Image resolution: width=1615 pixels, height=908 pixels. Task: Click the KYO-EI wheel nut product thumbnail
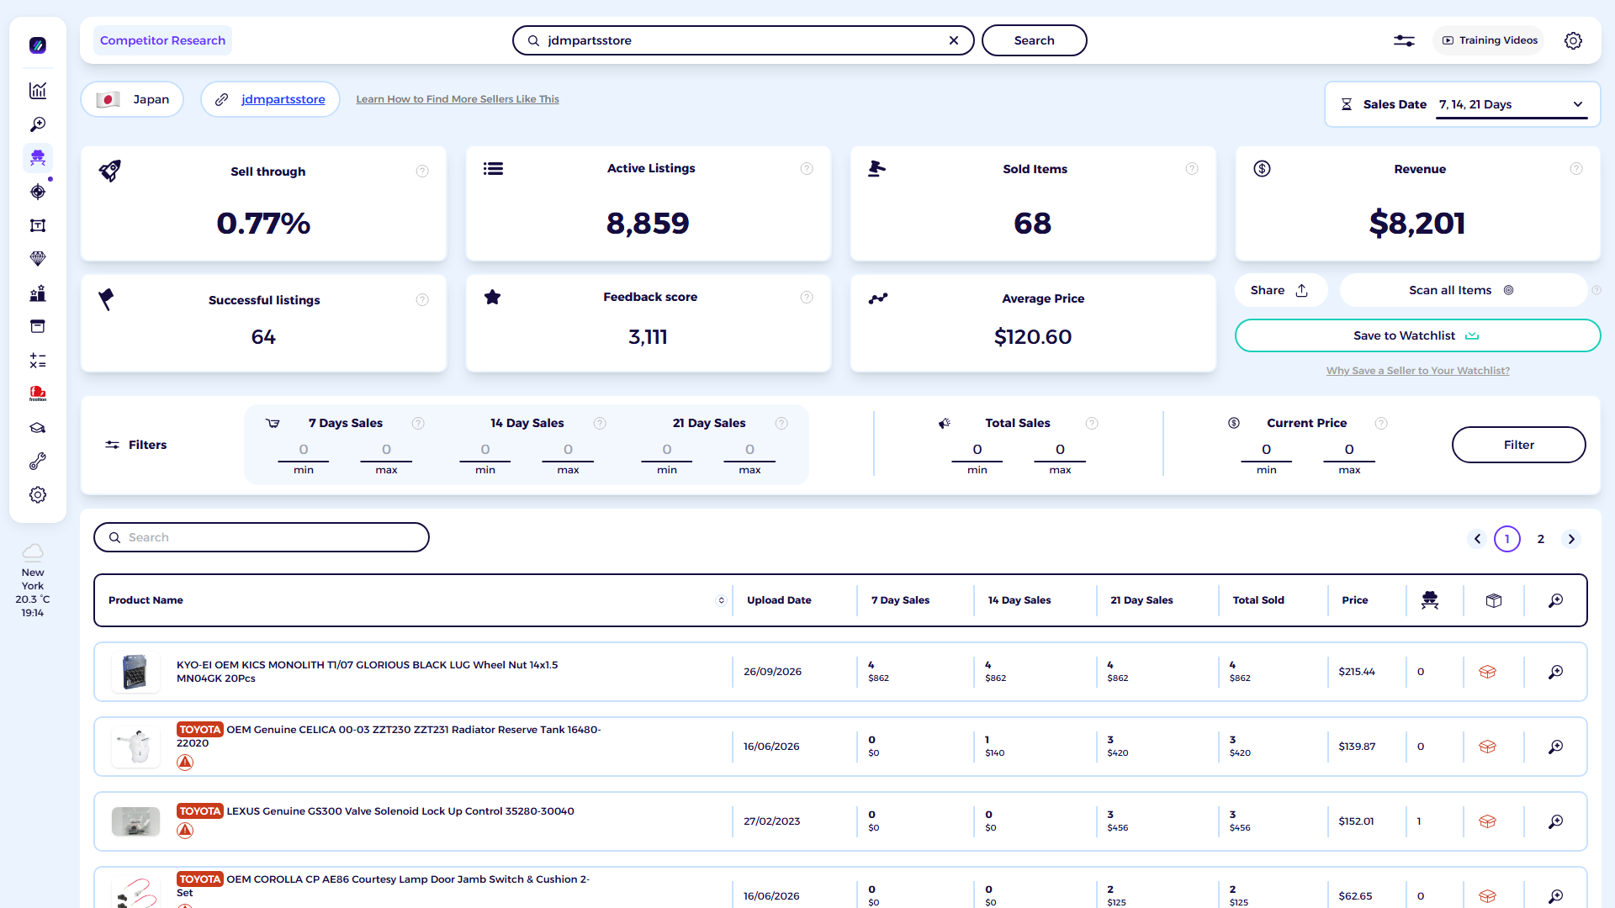pos(135,672)
